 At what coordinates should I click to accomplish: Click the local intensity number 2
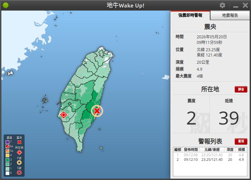coord(191,118)
